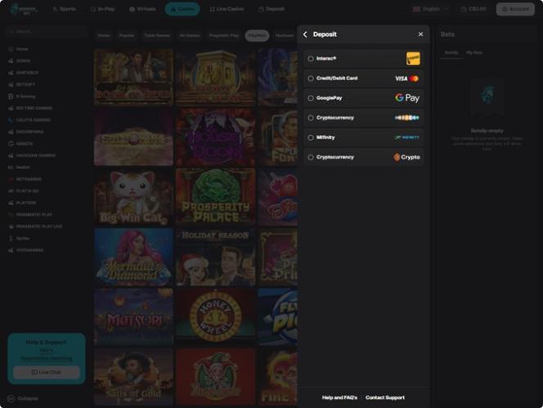This screenshot has height=408, width=543.
Task: Select the Credit/Debit Card radio button
Action: coord(311,78)
